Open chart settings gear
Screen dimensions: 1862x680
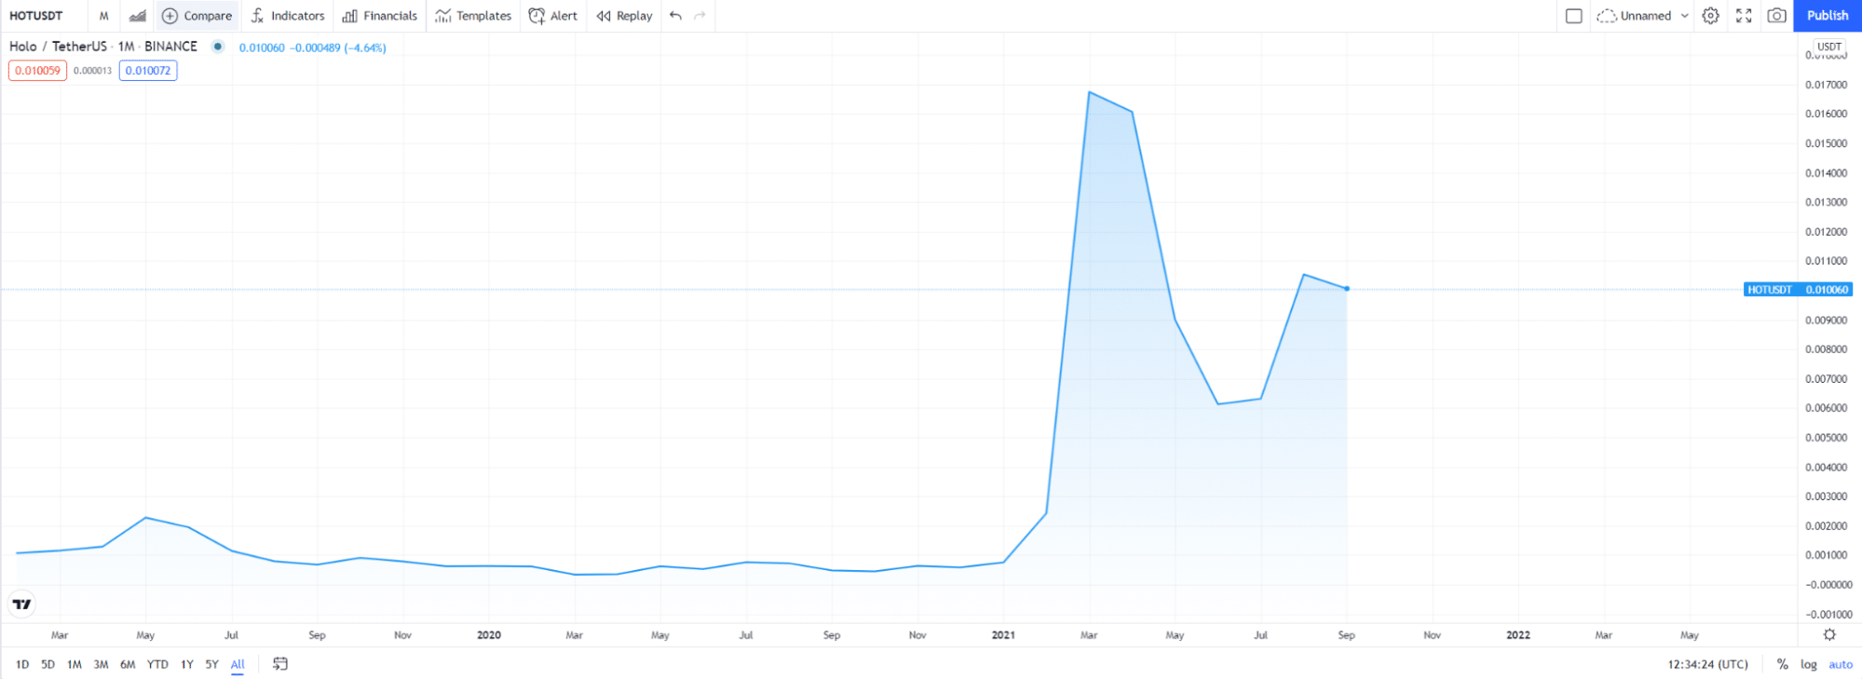pyautogui.click(x=1711, y=16)
